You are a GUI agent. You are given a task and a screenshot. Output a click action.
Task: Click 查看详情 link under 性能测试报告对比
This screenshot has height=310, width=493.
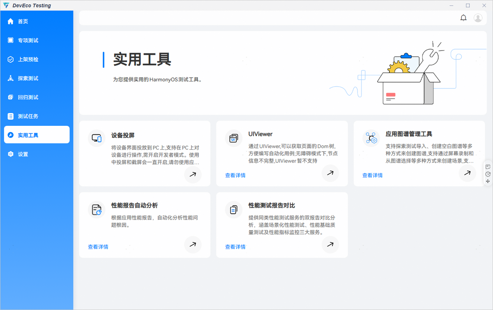coord(235,247)
